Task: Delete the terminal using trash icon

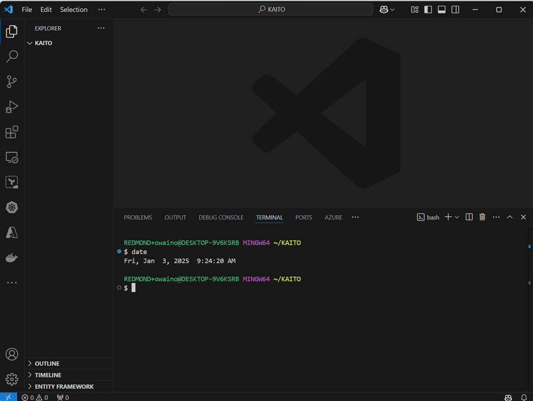Action: (x=482, y=217)
